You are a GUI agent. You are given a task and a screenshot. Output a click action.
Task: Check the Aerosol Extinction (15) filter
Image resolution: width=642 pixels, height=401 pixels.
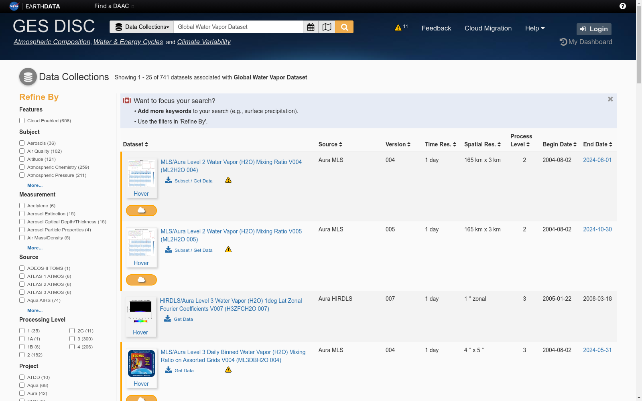point(22,214)
